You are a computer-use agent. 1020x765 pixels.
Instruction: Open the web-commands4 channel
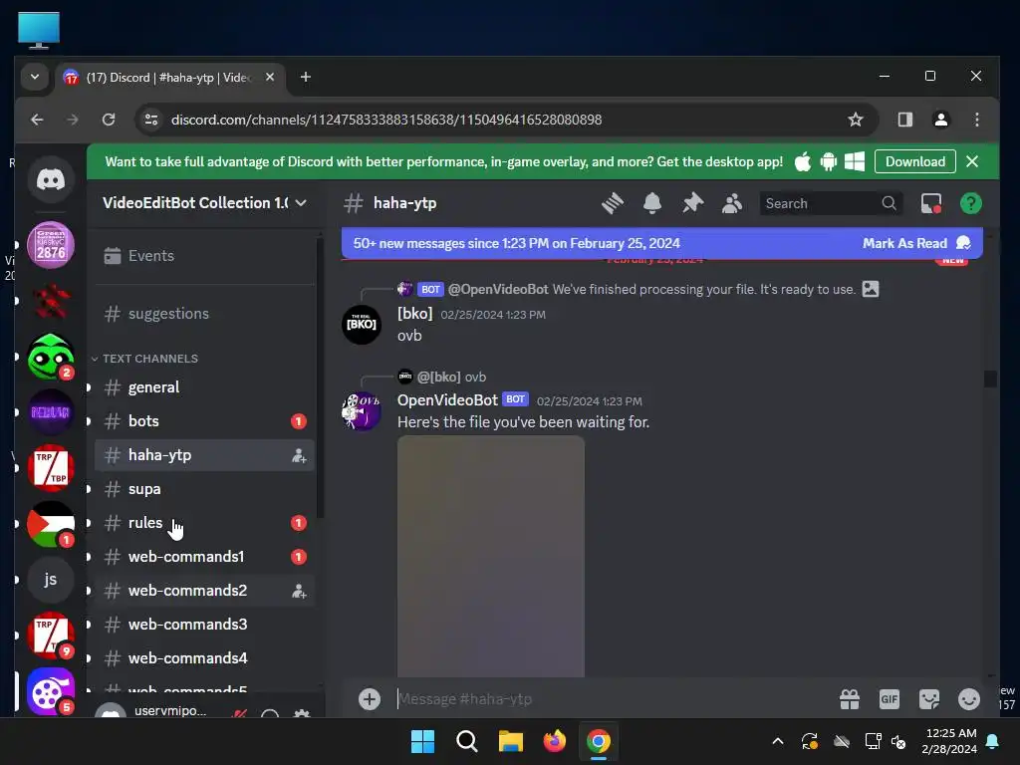[204, 658]
